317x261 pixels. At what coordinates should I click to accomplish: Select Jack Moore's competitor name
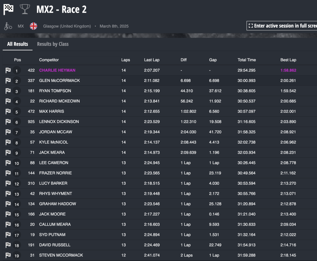tap(52, 214)
